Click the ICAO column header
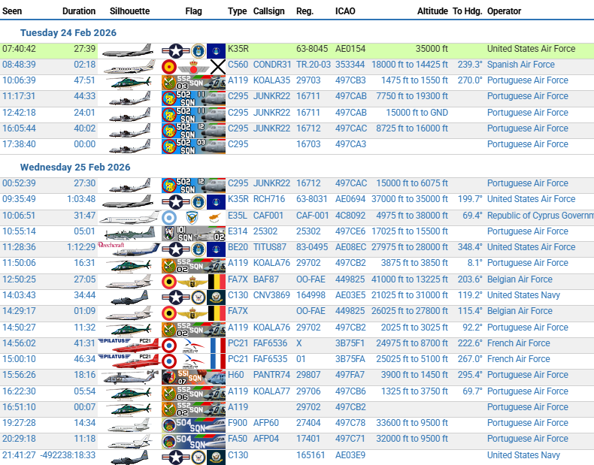This screenshot has width=594, height=465. [345, 11]
